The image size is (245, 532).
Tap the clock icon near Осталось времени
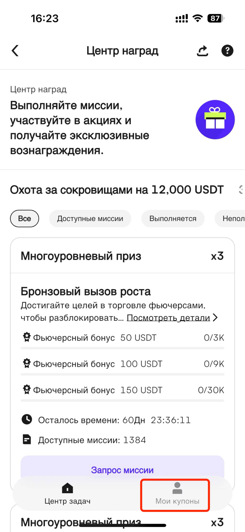[x=27, y=420]
